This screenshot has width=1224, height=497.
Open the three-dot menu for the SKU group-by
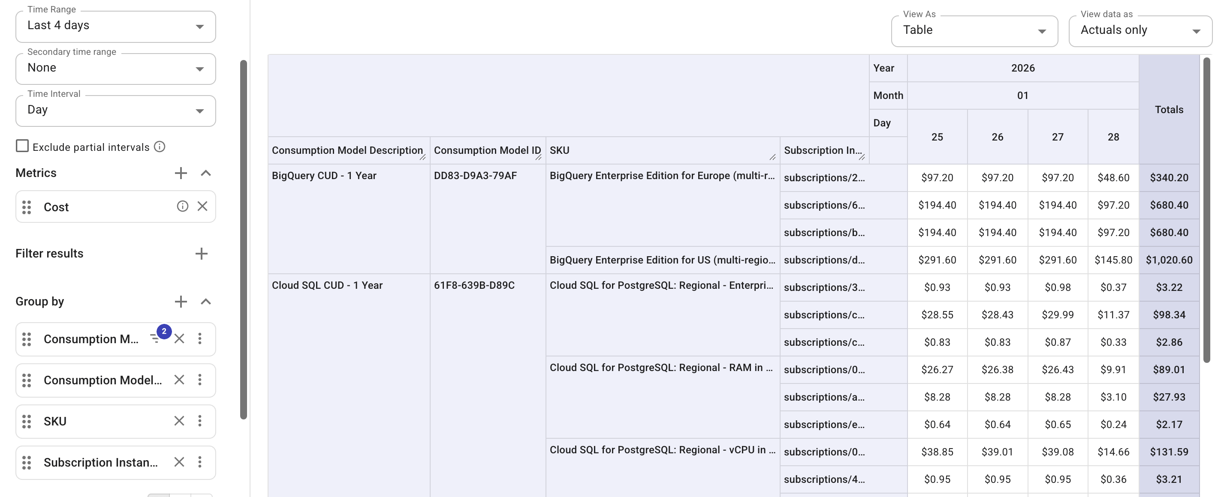[200, 421]
